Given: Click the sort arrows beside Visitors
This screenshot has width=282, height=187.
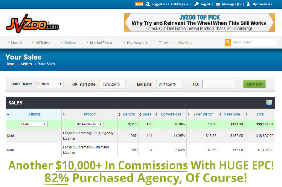Looking at the screenshot, I should 119,114.
